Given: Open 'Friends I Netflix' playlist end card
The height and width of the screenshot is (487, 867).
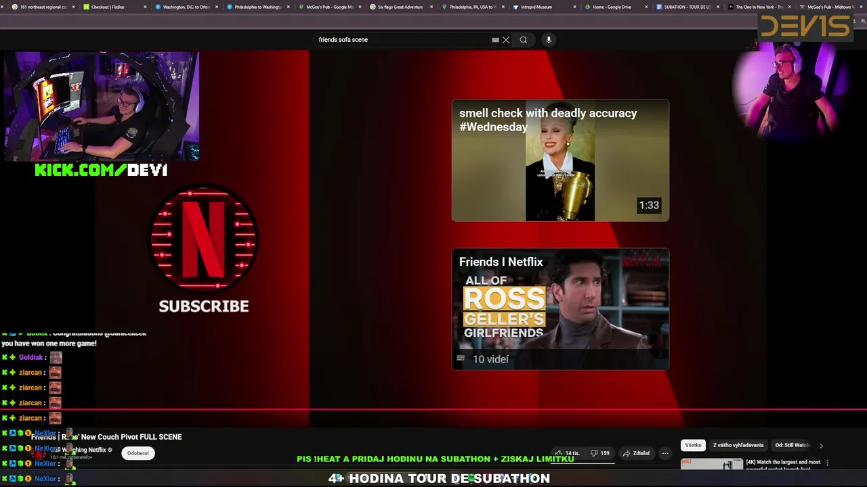Looking at the screenshot, I should click(x=560, y=309).
